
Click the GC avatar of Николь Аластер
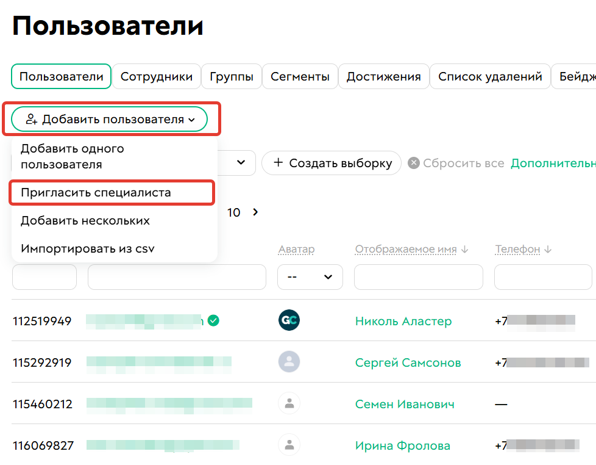pyautogui.click(x=289, y=320)
